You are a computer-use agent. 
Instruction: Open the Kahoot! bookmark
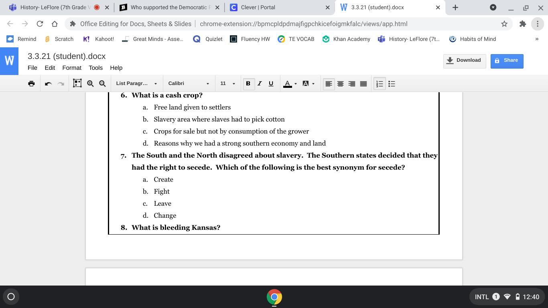coord(98,39)
